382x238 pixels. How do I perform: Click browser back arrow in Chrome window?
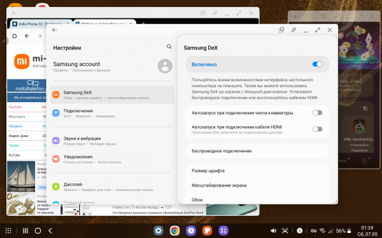tap(27, 36)
